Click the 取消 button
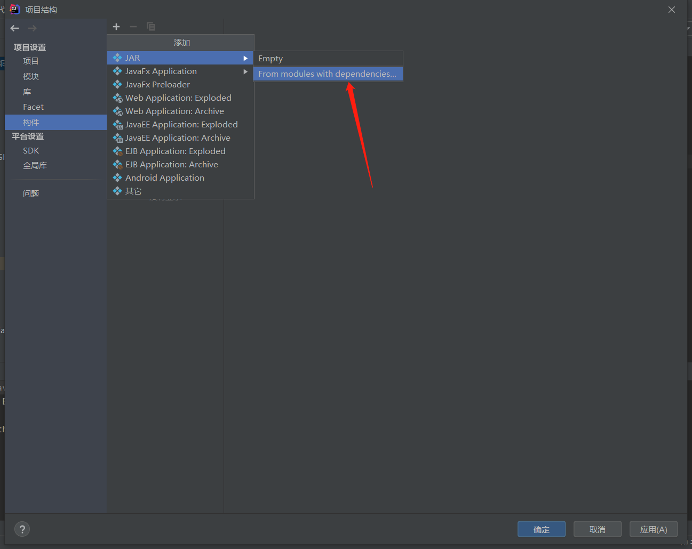 (598, 529)
